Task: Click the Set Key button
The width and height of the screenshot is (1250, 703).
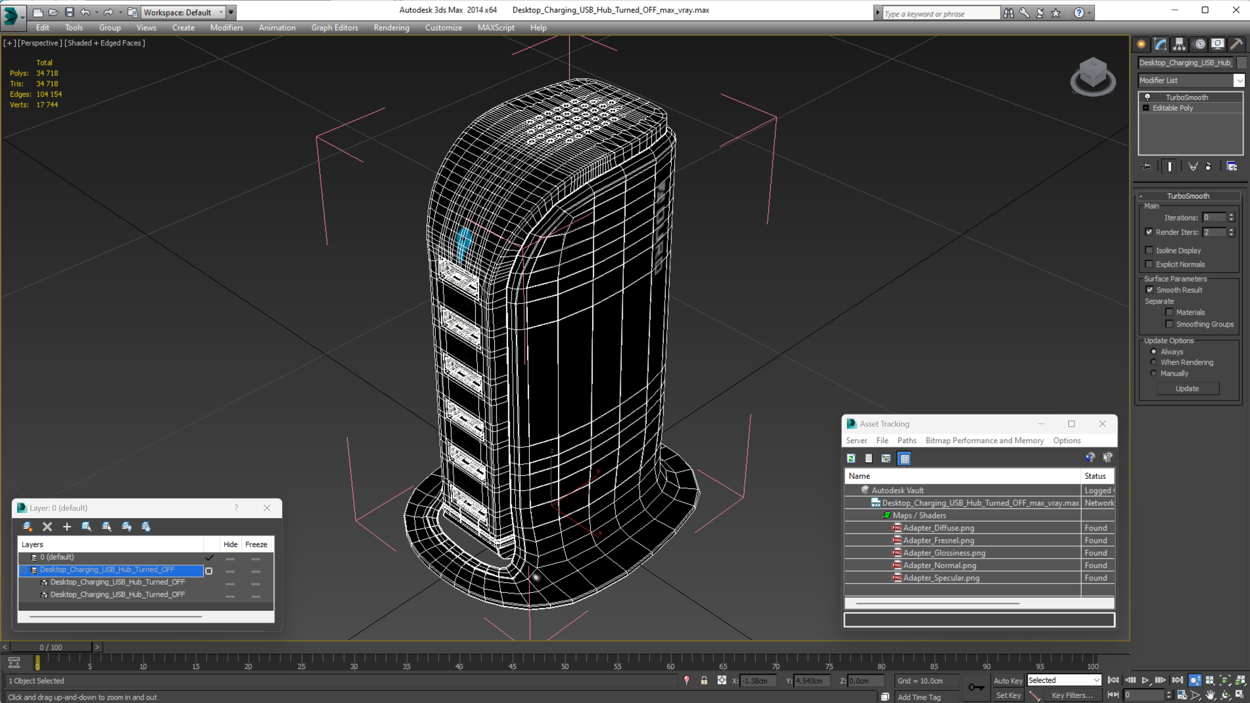Action: coord(1008,695)
